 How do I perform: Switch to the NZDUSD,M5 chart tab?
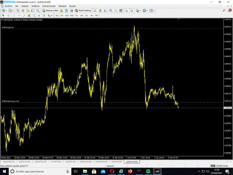tap(41, 162)
